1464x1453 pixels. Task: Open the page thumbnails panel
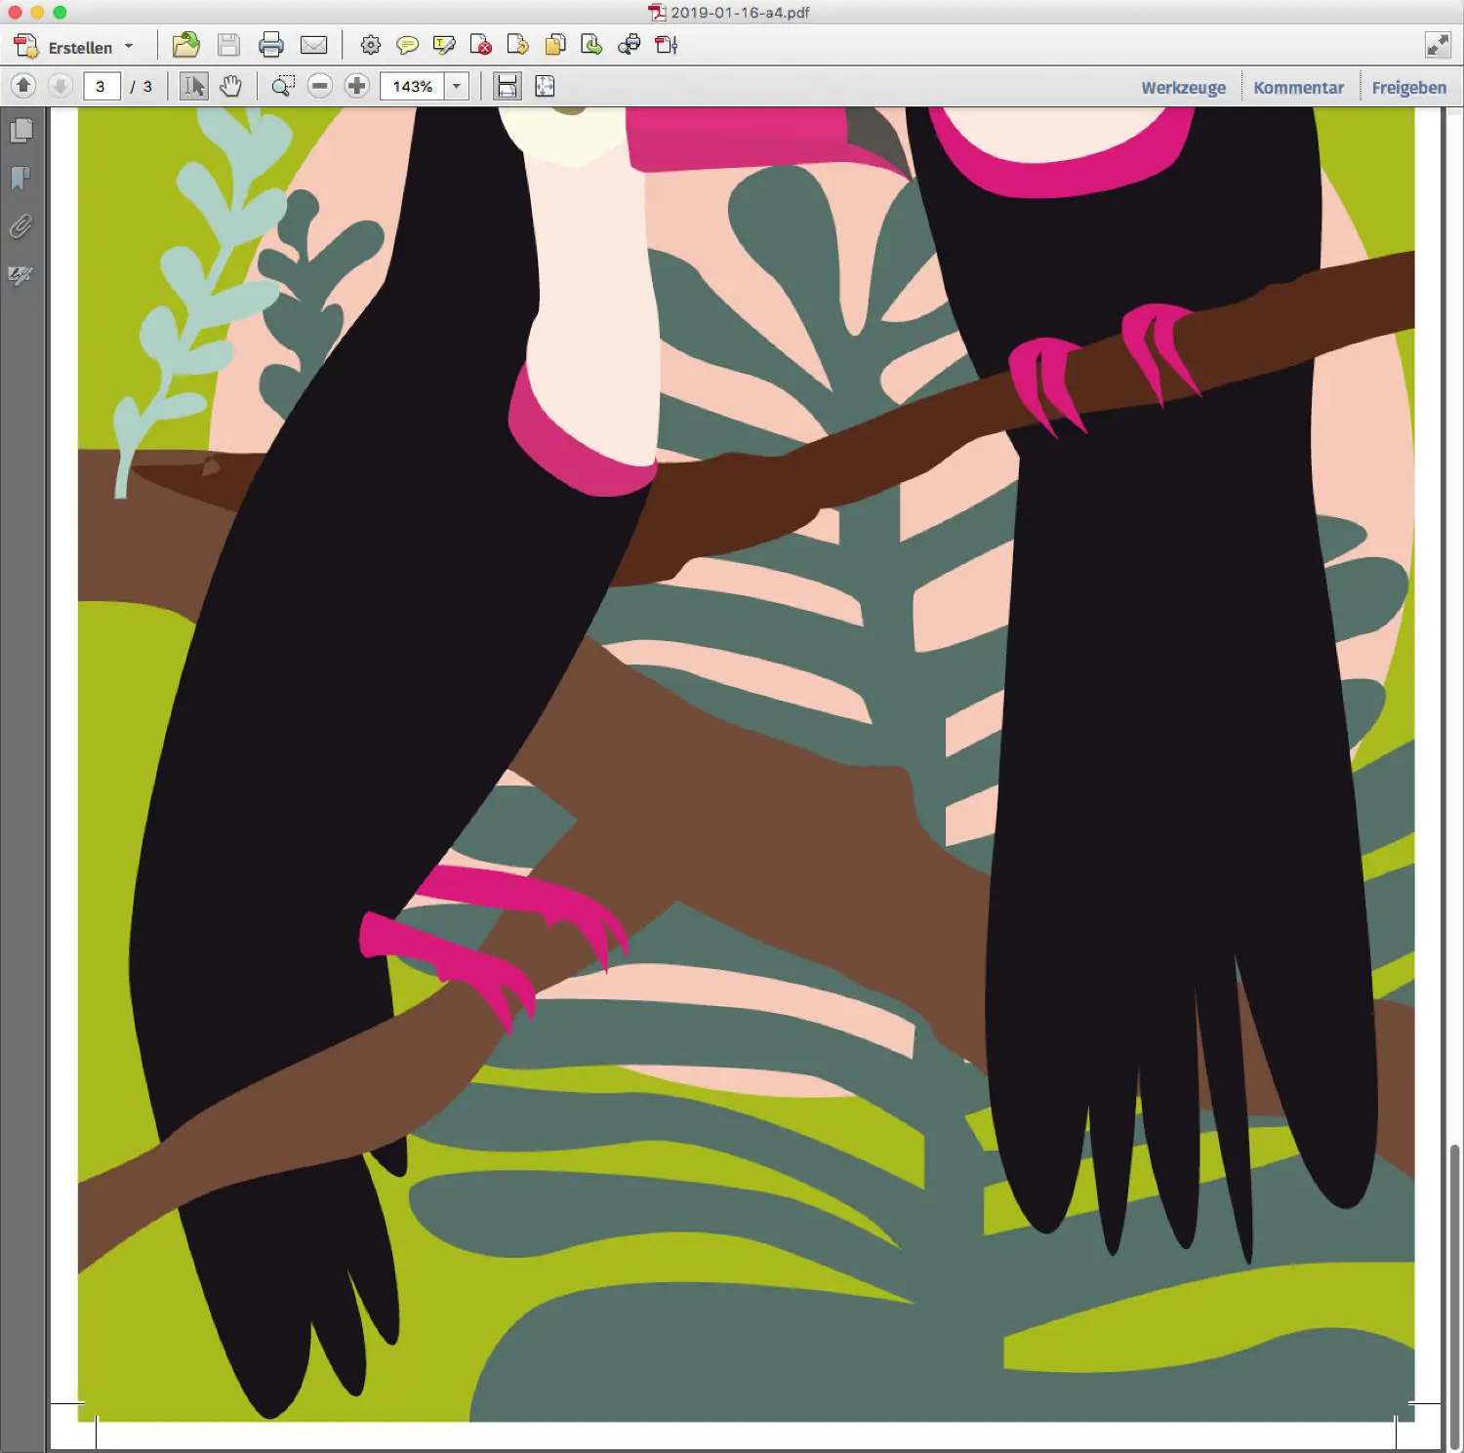[20, 131]
